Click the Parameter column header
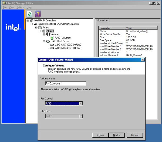The width and height of the screenshot is (162, 142). point(112,28)
